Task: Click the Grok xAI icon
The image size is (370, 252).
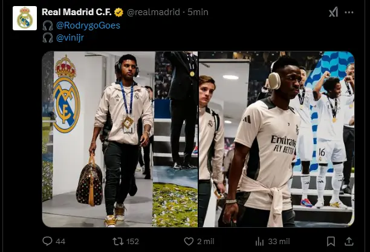Action: tap(333, 12)
